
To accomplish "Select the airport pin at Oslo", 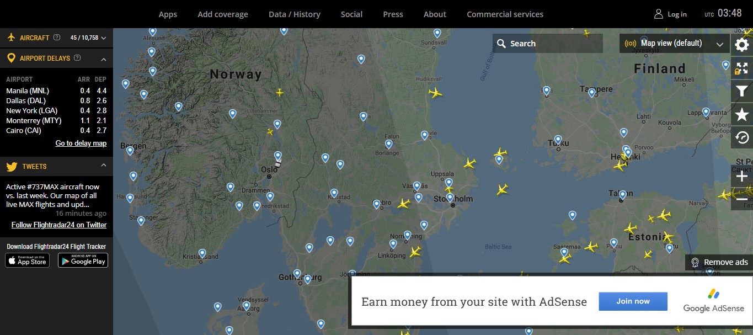I will click(x=278, y=156).
